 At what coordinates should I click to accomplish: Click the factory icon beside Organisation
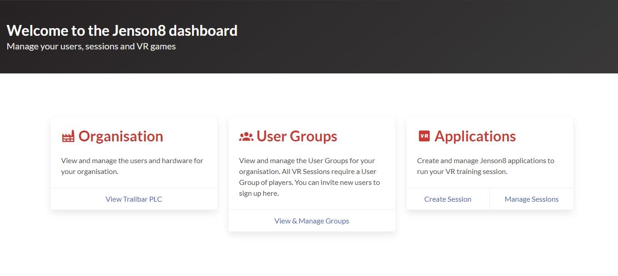(x=68, y=136)
